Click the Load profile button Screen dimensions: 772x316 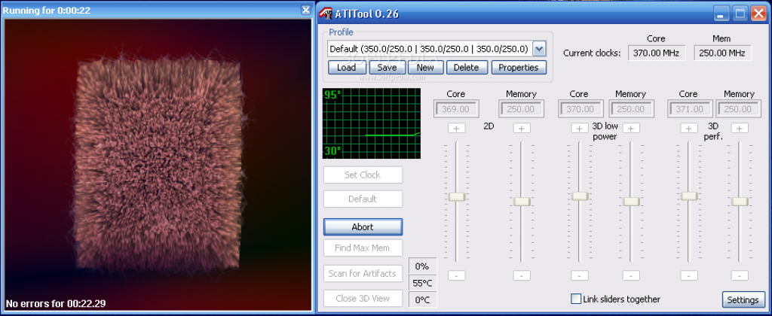(x=346, y=68)
